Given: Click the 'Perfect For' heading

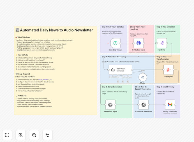Looking at the screenshot, I should coord(22,96).
